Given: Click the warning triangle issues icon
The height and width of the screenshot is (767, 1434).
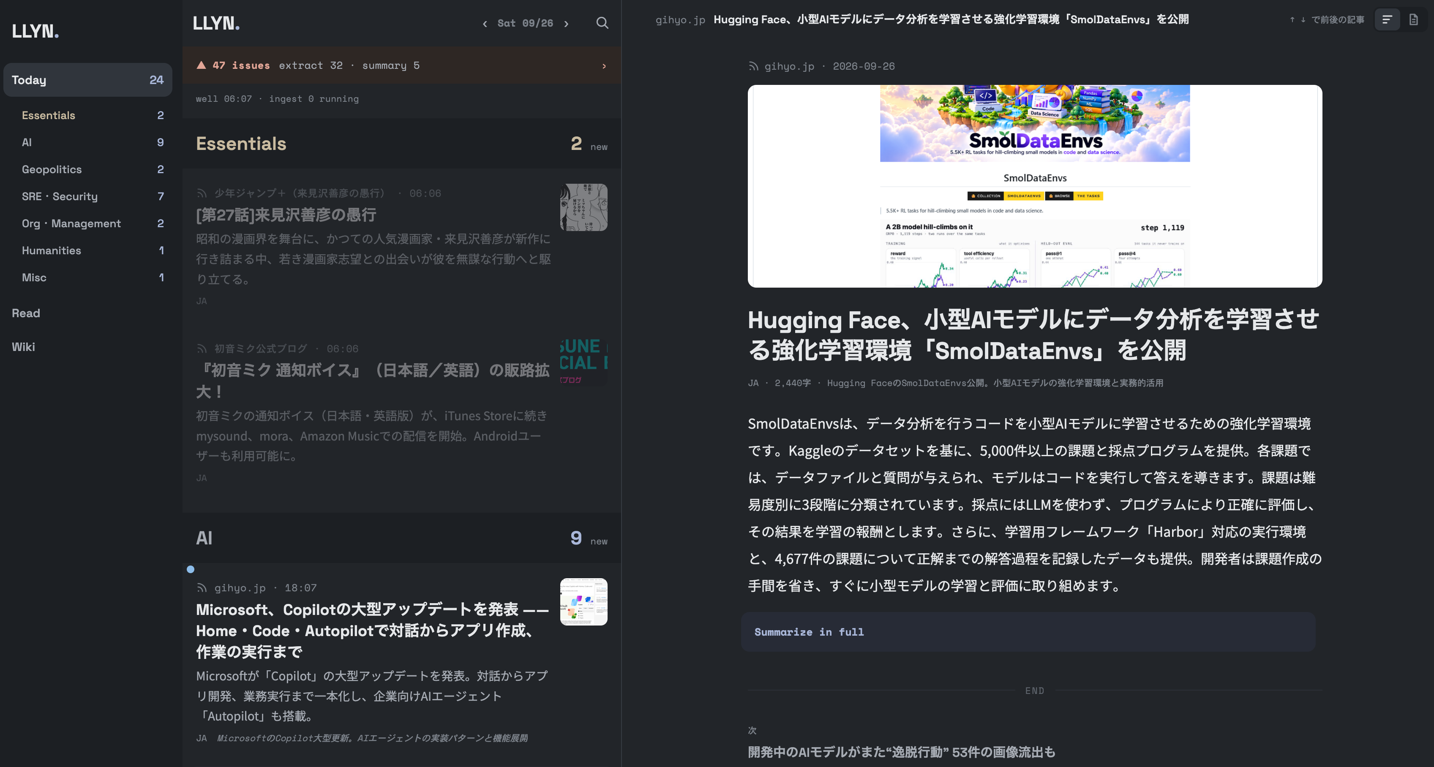Looking at the screenshot, I should click(202, 65).
